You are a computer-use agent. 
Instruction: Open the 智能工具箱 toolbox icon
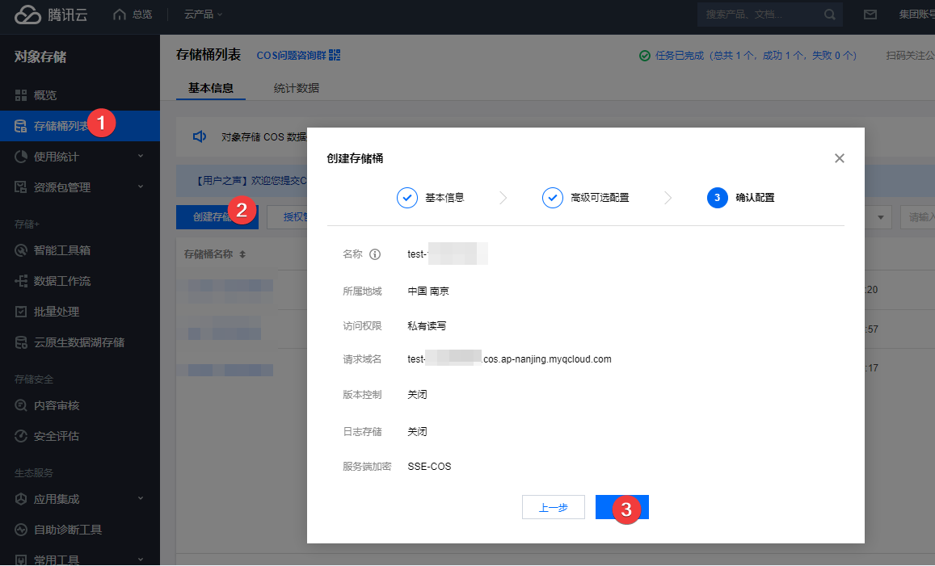(22, 249)
